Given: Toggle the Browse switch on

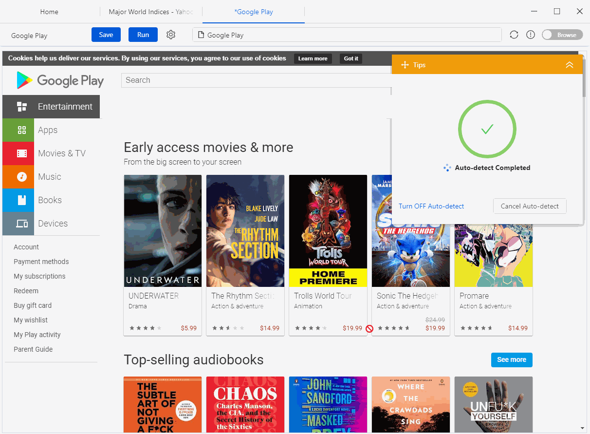Looking at the screenshot, I should [562, 35].
